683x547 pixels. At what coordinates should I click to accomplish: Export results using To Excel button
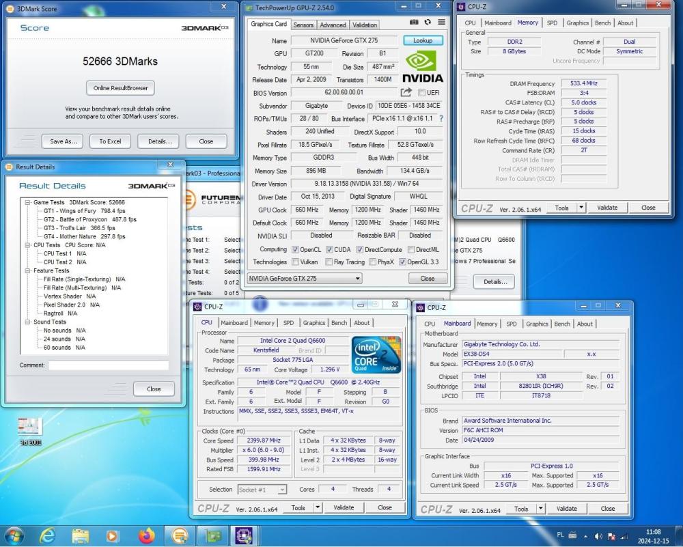pos(109,141)
